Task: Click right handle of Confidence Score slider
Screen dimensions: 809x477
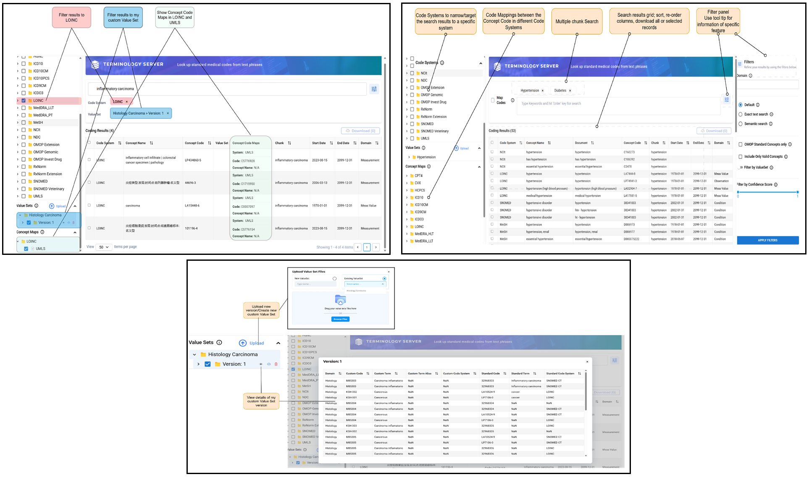Action: pyautogui.click(x=797, y=192)
